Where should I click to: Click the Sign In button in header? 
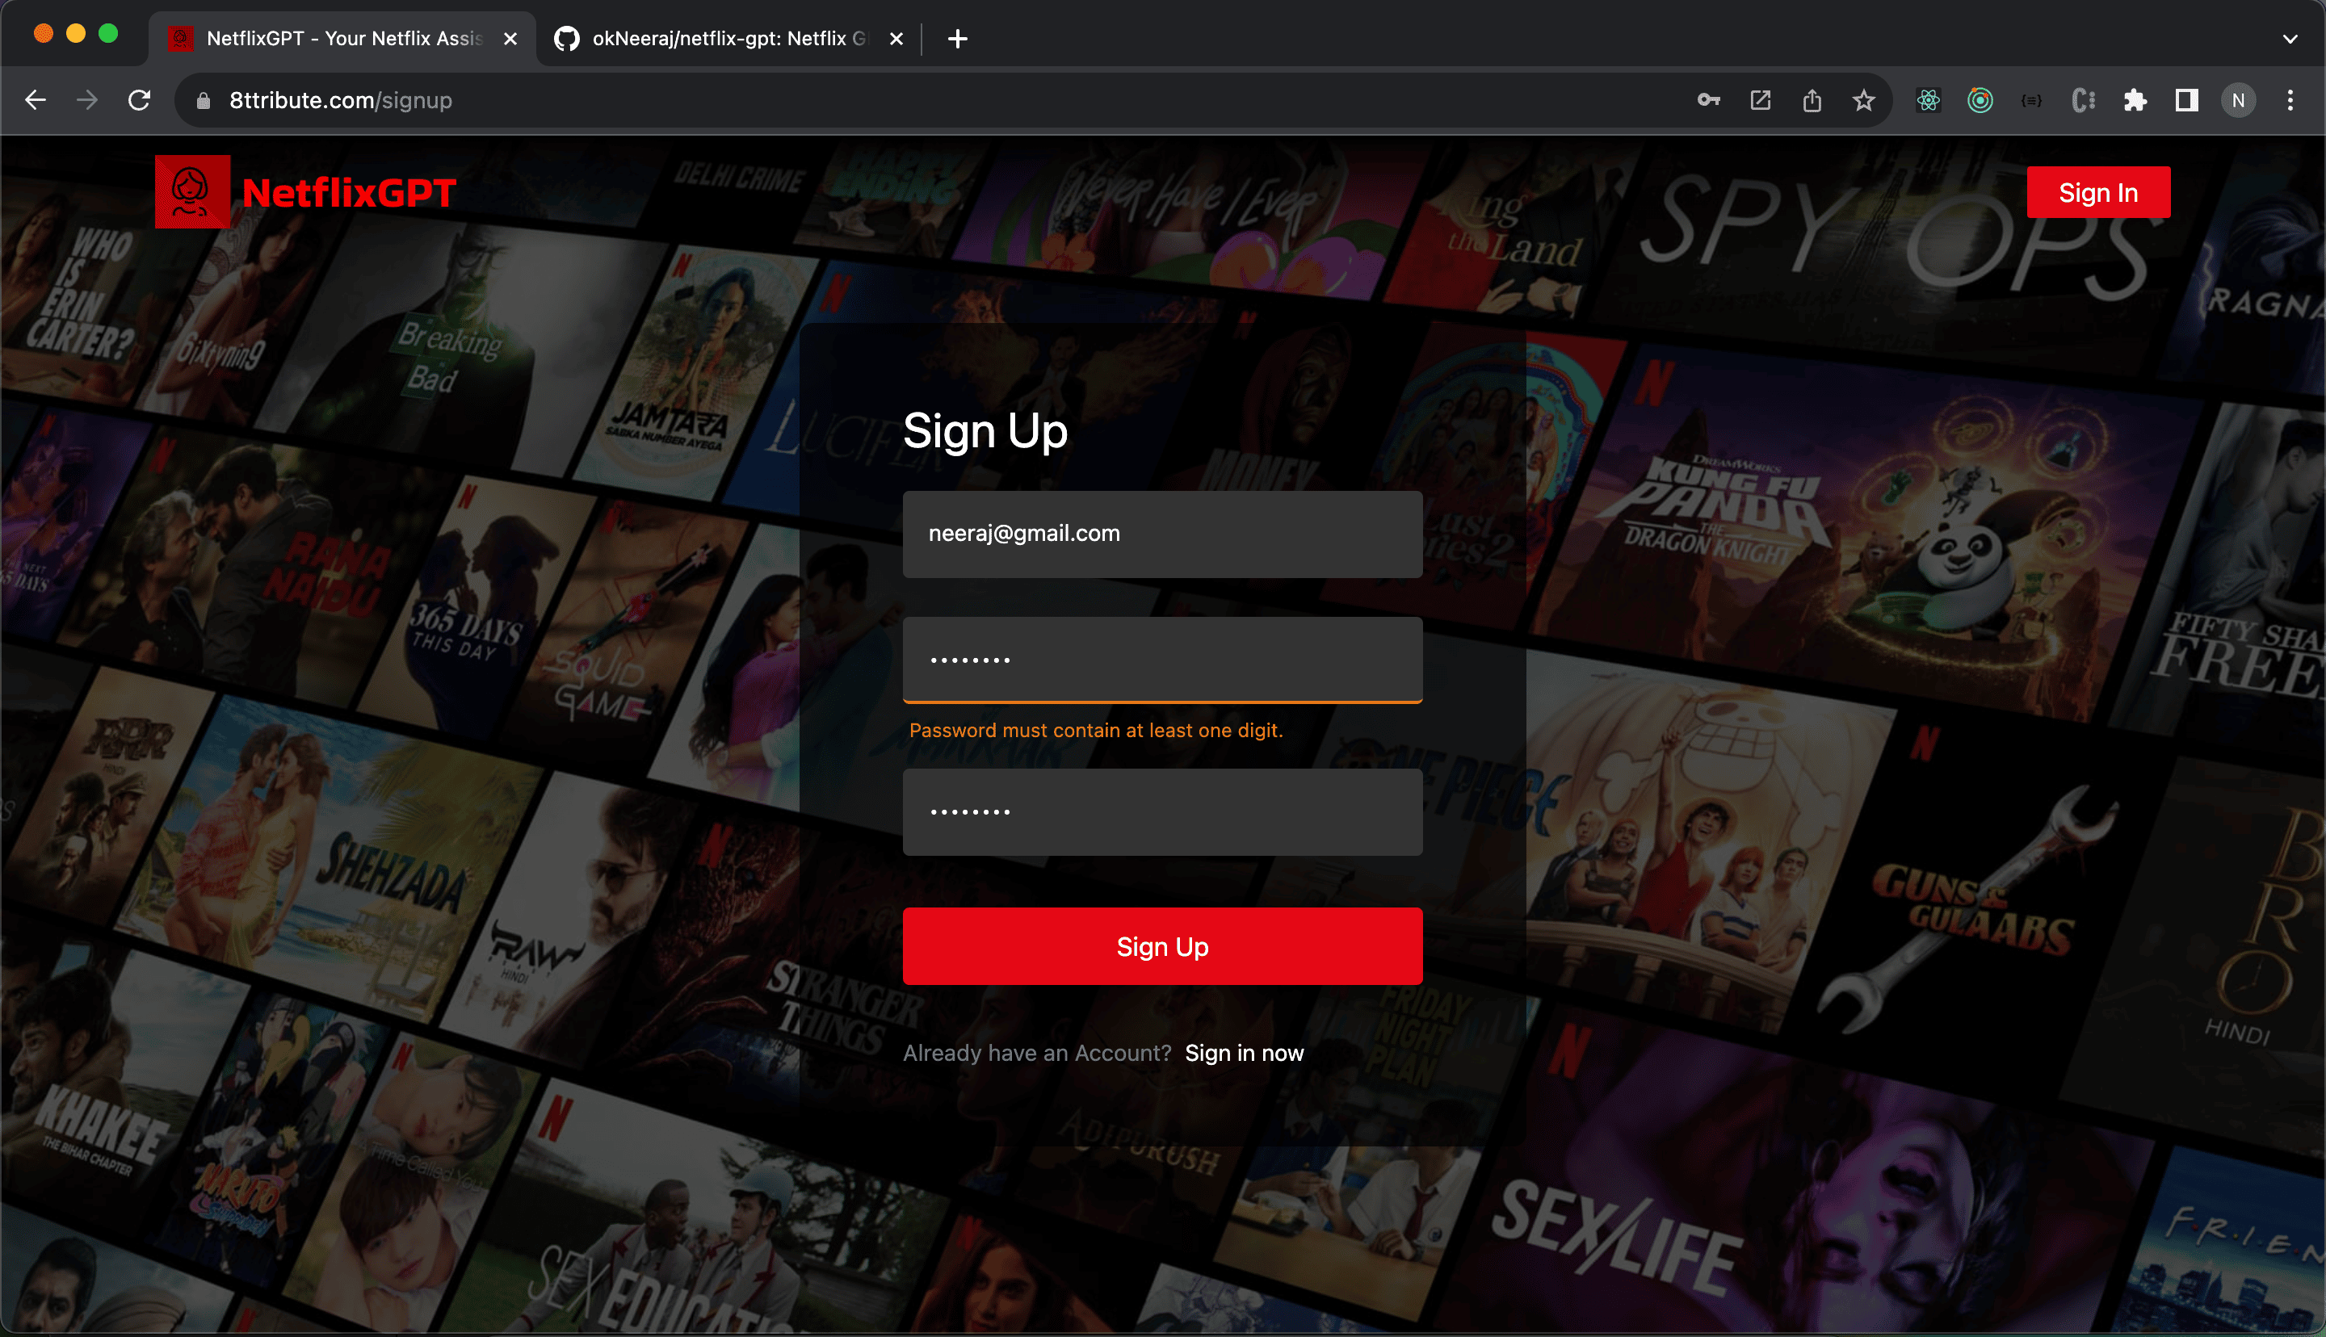[2097, 192]
